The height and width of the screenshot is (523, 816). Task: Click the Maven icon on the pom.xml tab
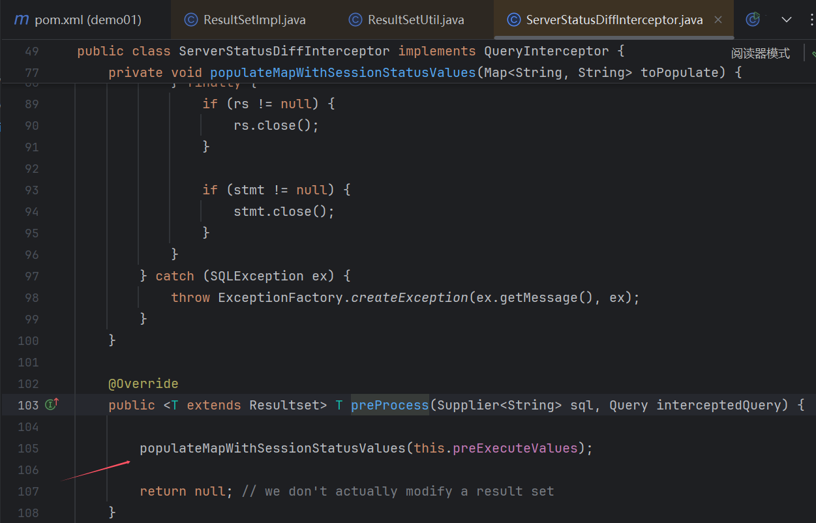(22, 20)
